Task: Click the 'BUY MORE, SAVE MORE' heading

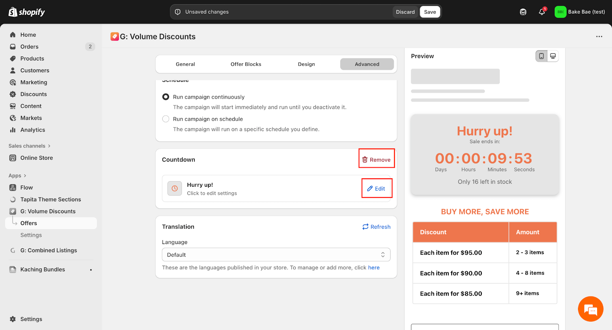Action: (x=485, y=212)
